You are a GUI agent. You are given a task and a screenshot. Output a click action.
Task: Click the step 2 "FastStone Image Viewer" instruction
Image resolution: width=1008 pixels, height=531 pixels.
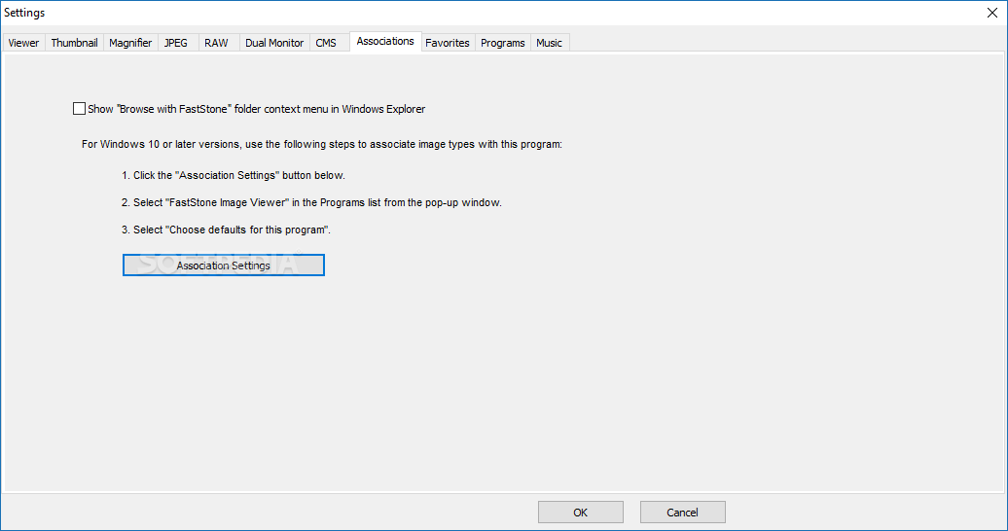pos(311,203)
